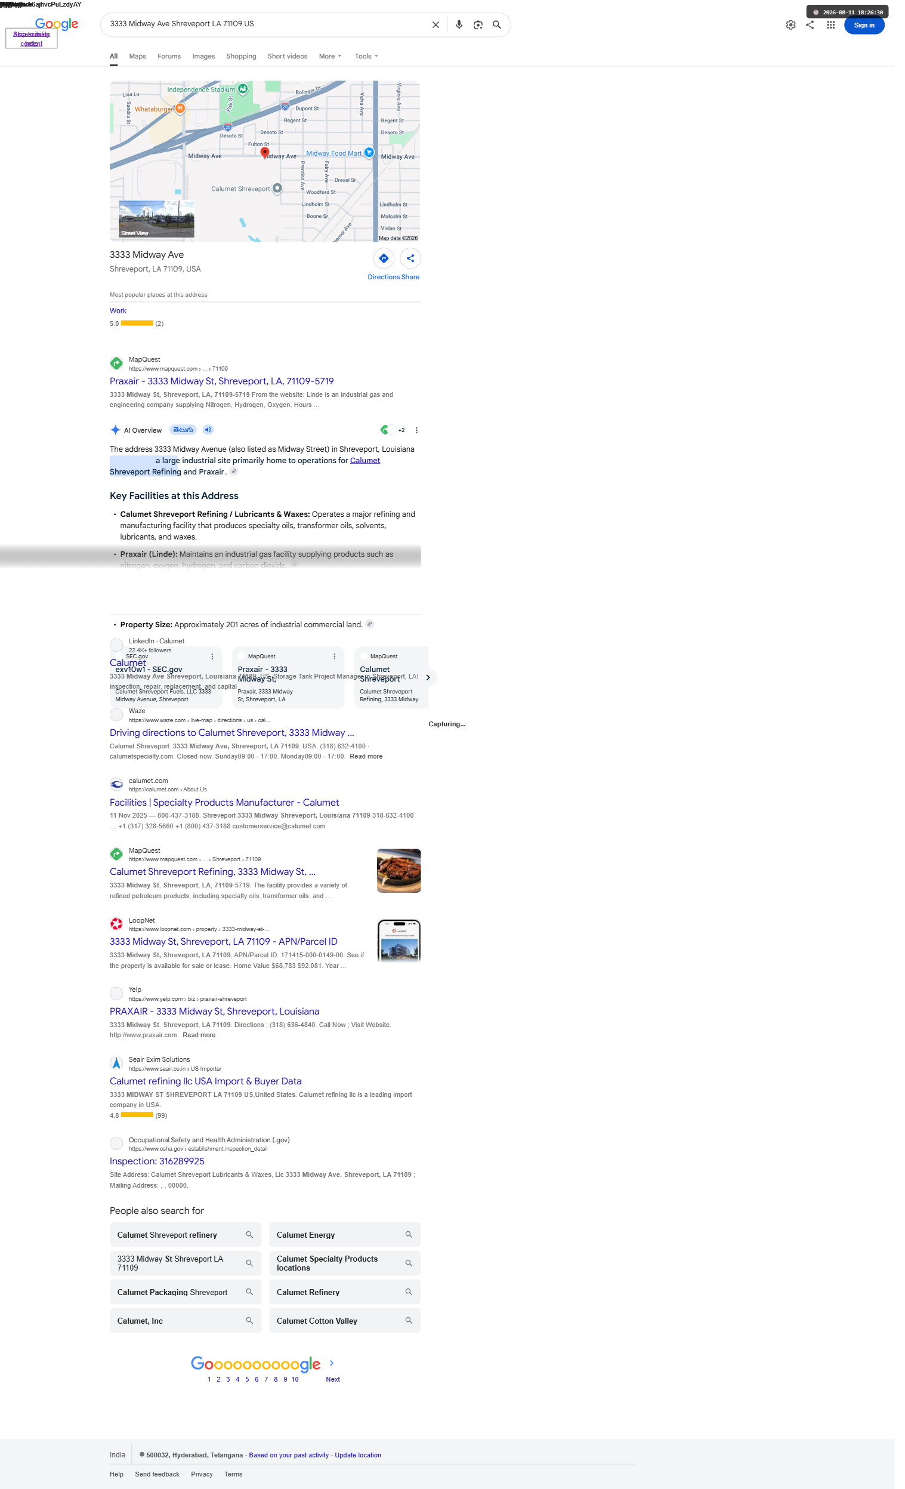Open options for the SEC.gov source card
The width and height of the screenshot is (905, 1489).
pyautogui.click(x=212, y=656)
